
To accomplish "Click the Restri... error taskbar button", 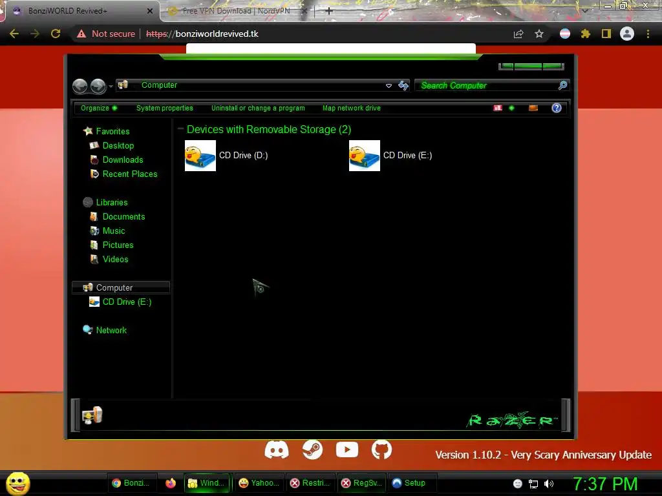I will (x=310, y=483).
